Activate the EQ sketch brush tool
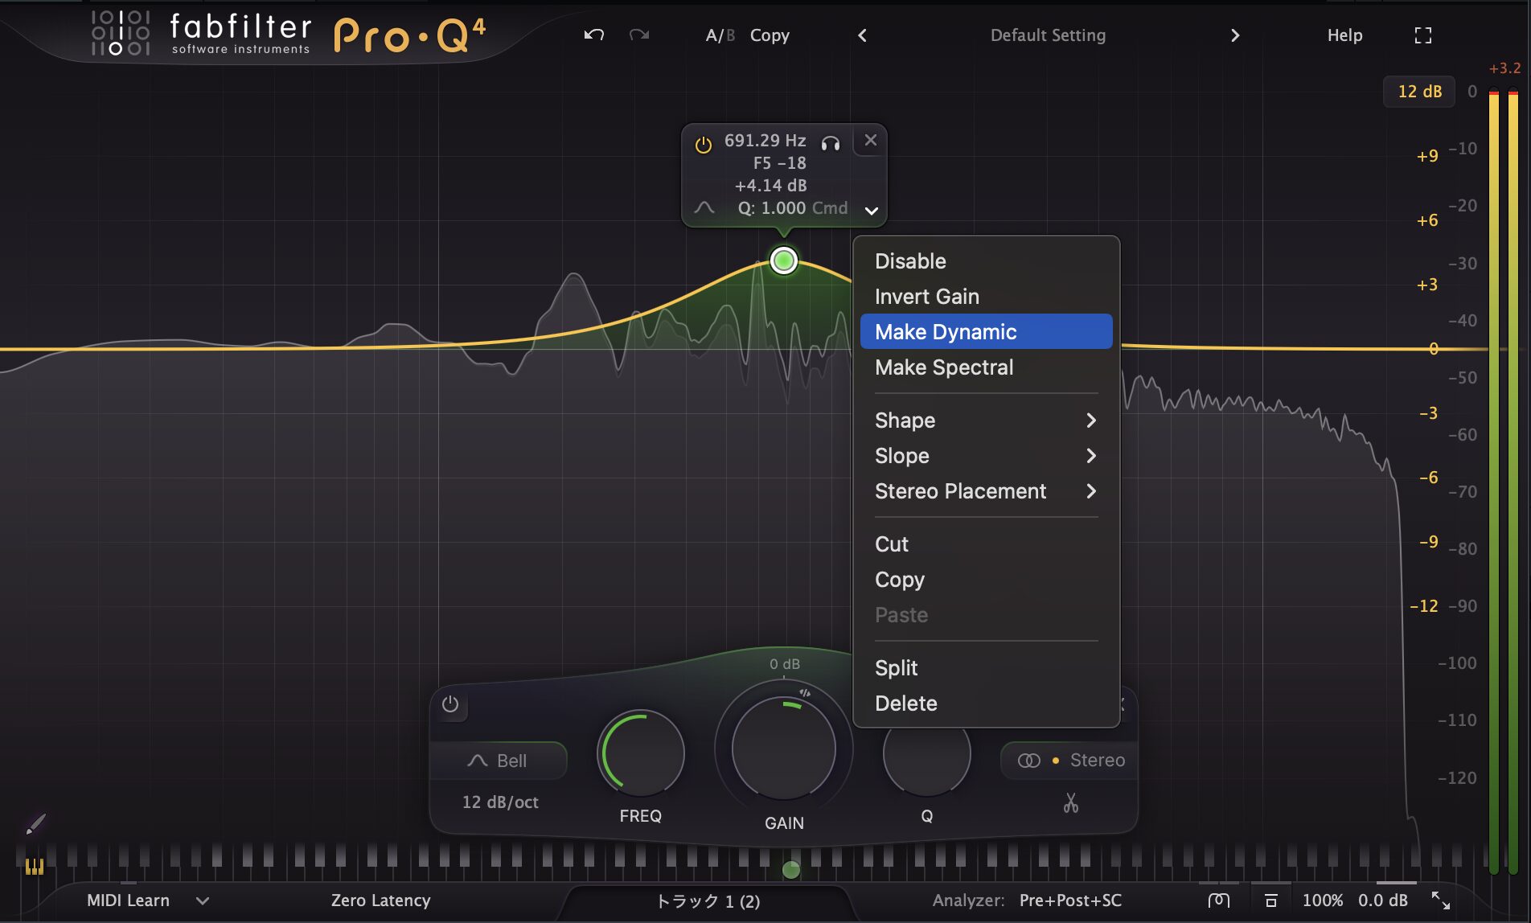The width and height of the screenshot is (1531, 923). (35, 824)
